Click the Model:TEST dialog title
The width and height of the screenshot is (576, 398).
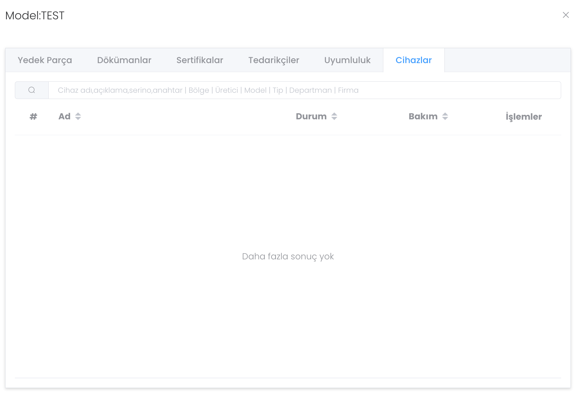click(35, 16)
